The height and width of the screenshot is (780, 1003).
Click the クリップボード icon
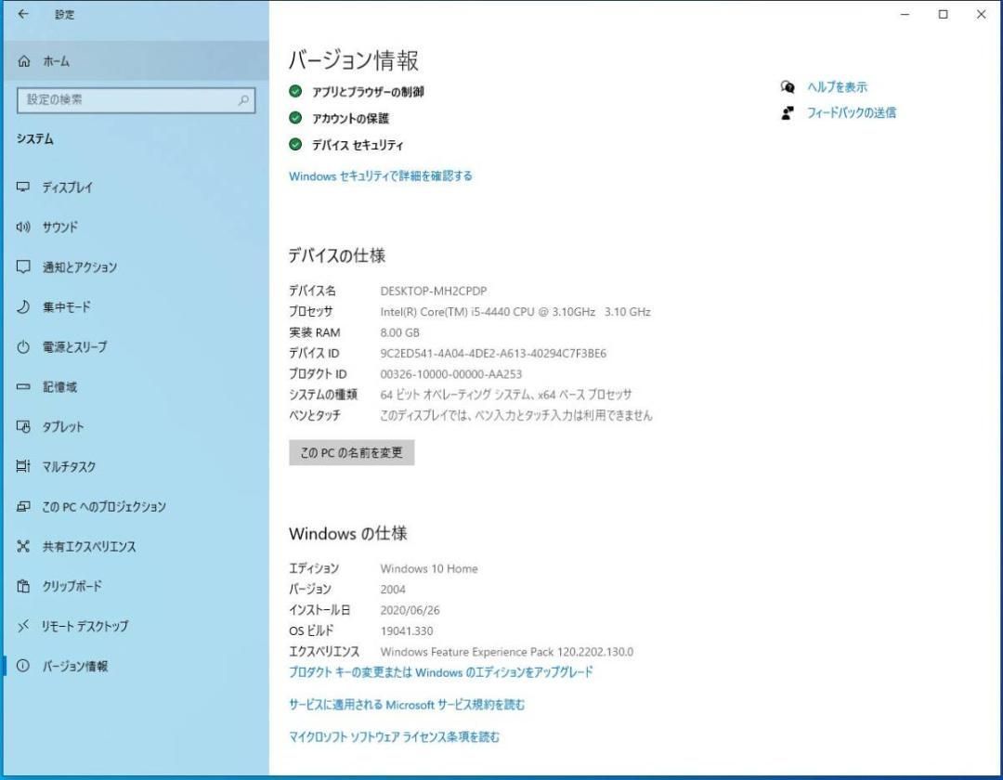pos(23,586)
